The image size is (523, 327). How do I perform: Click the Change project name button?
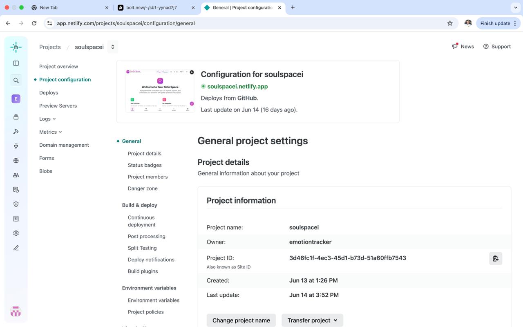241,320
